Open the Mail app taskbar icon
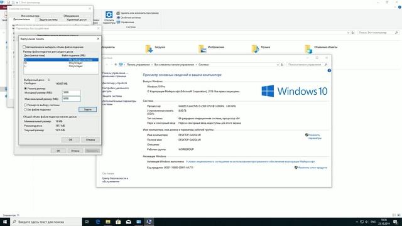Screen dimensions: 402x226 (128, 222)
